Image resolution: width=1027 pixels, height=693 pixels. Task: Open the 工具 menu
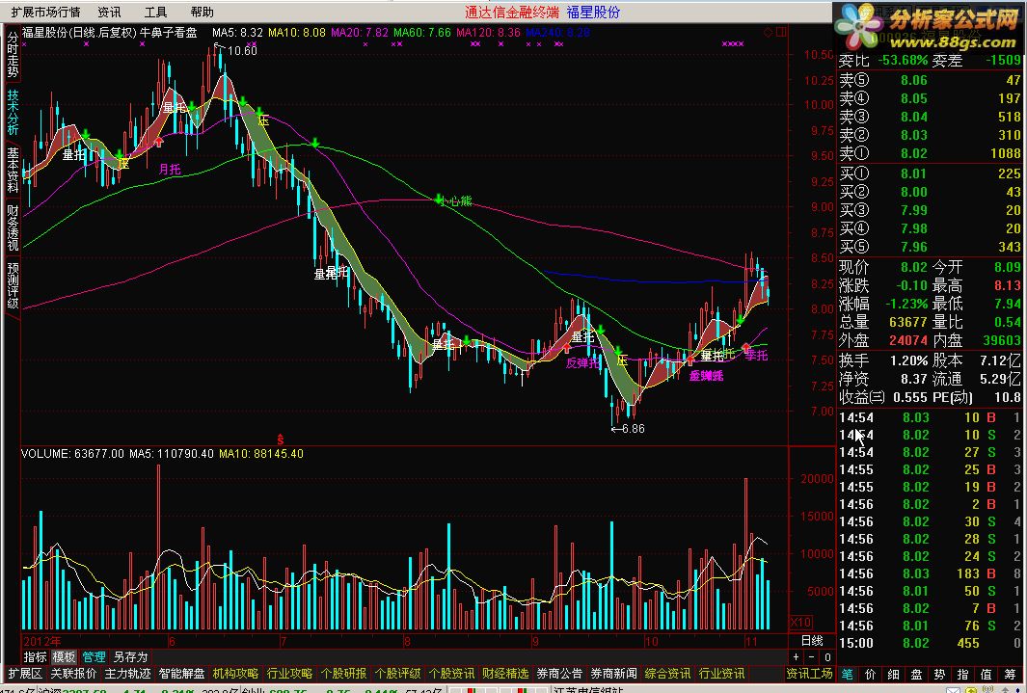(156, 12)
